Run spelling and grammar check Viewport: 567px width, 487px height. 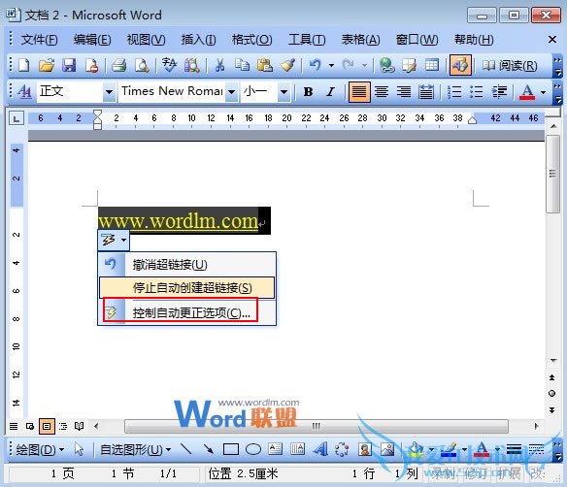(169, 65)
